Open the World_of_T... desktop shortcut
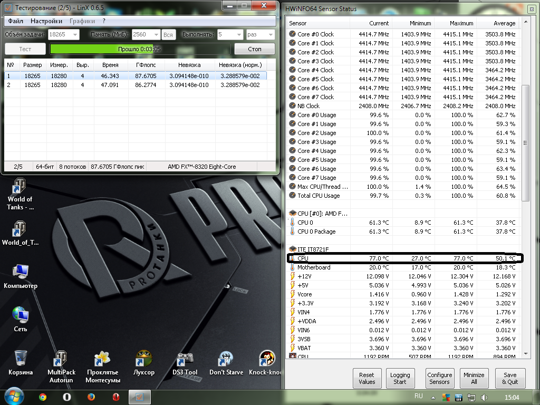Screen dimensions: 540x405 (20, 233)
